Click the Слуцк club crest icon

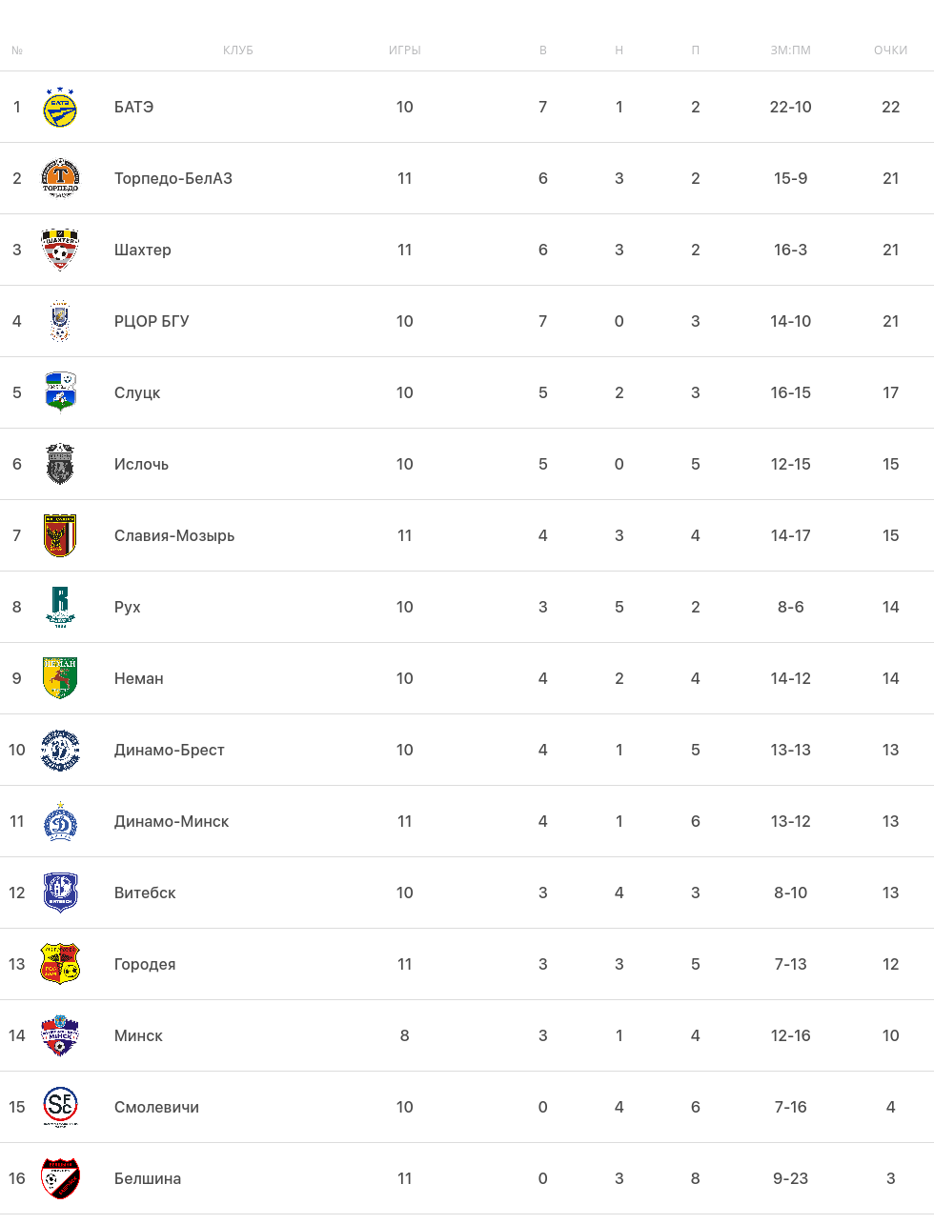tap(60, 392)
